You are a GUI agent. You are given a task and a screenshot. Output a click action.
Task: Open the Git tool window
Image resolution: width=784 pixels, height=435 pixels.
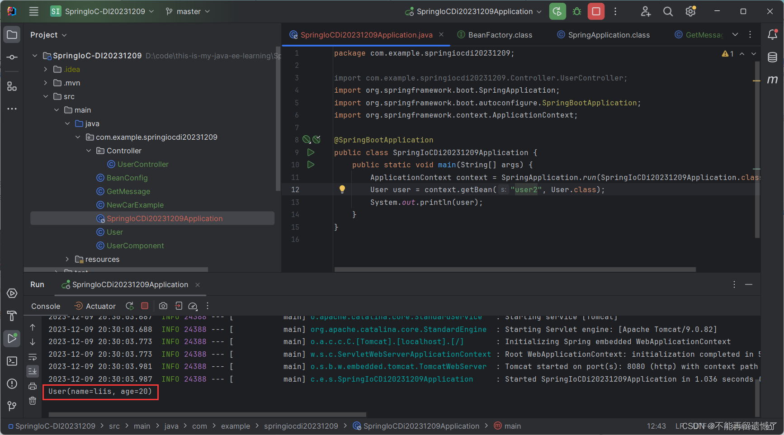tap(12, 406)
